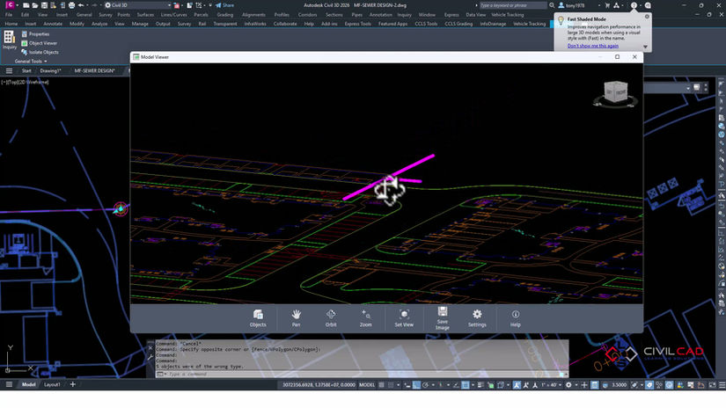Open the tony1978 user account dropdown
This screenshot has width=726, height=408.
(578, 5)
